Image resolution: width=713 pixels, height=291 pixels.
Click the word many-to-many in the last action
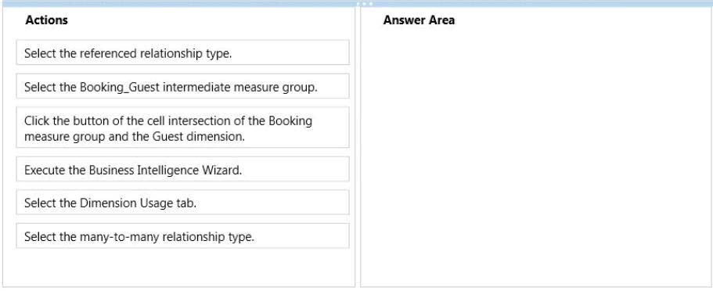coord(119,237)
